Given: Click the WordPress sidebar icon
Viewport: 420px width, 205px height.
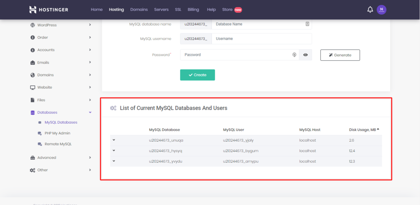Looking at the screenshot, I should click(32, 25).
